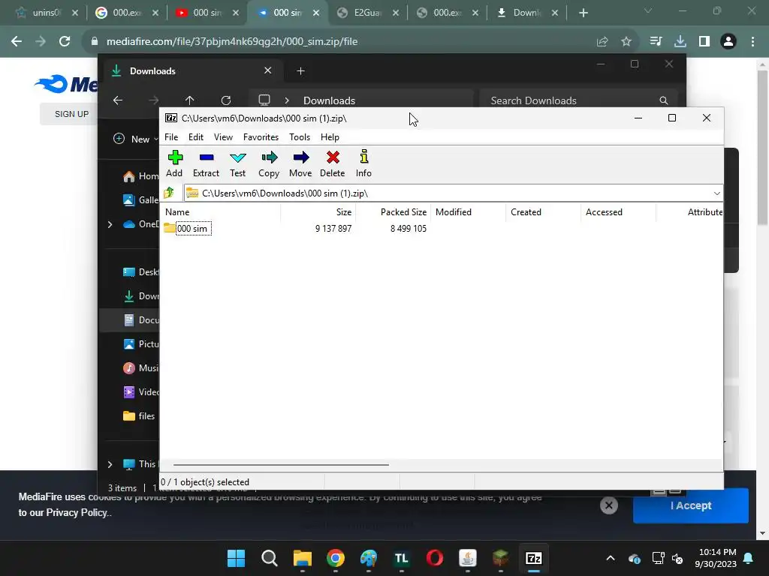Sort by Packed Size column header

pos(394,212)
